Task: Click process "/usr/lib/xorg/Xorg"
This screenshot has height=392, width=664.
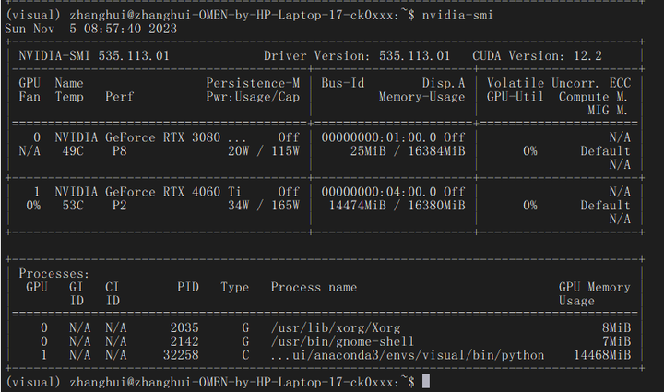Action: [336, 327]
